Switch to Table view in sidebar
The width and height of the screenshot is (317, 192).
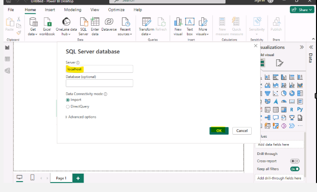pyautogui.click(x=7, y=59)
